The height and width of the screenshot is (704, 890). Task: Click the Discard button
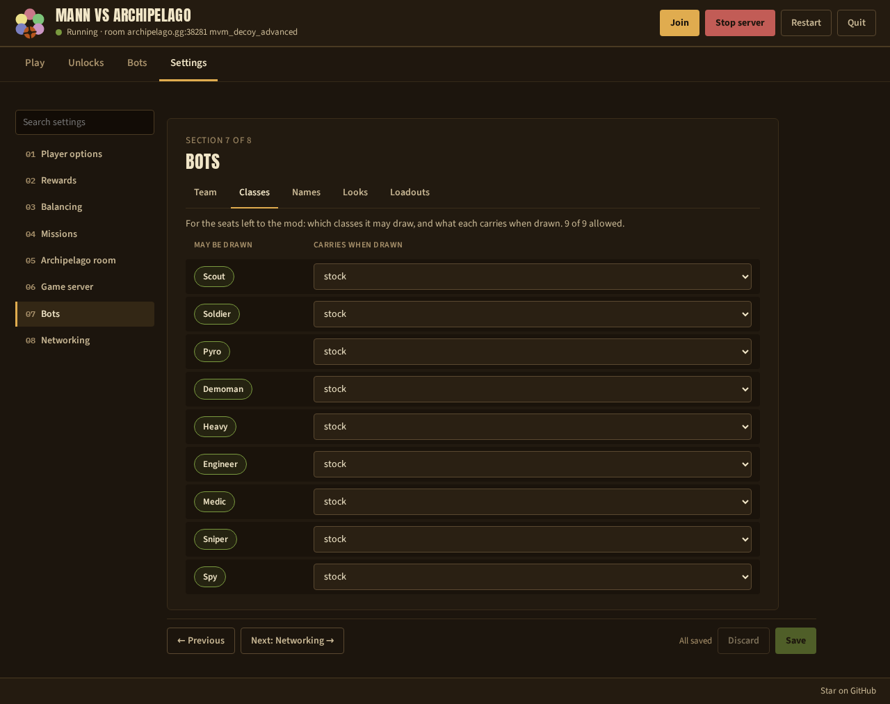(743, 641)
